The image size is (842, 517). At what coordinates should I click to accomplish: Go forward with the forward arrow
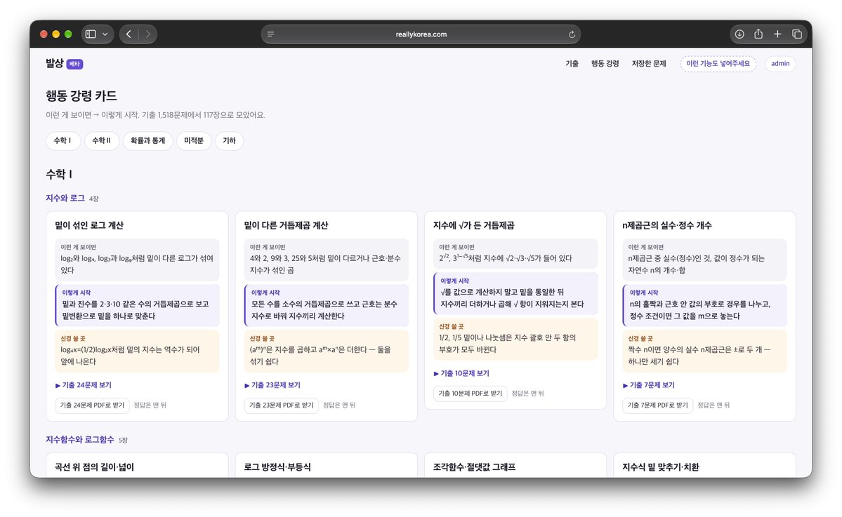point(147,34)
